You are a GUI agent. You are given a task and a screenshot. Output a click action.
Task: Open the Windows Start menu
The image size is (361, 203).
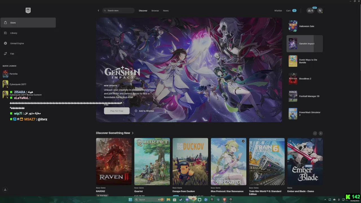pyautogui.click(x=130, y=200)
